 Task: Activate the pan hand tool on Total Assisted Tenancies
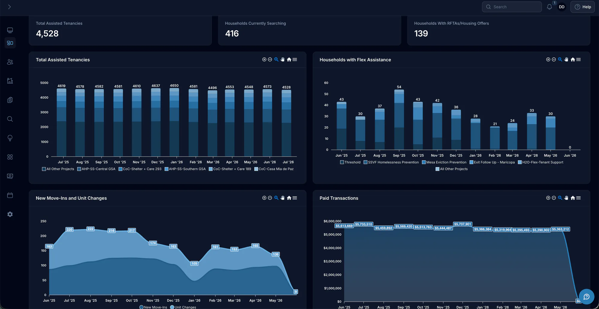282,60
